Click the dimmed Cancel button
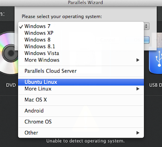 pyautogui.click(x=108, y=40)
